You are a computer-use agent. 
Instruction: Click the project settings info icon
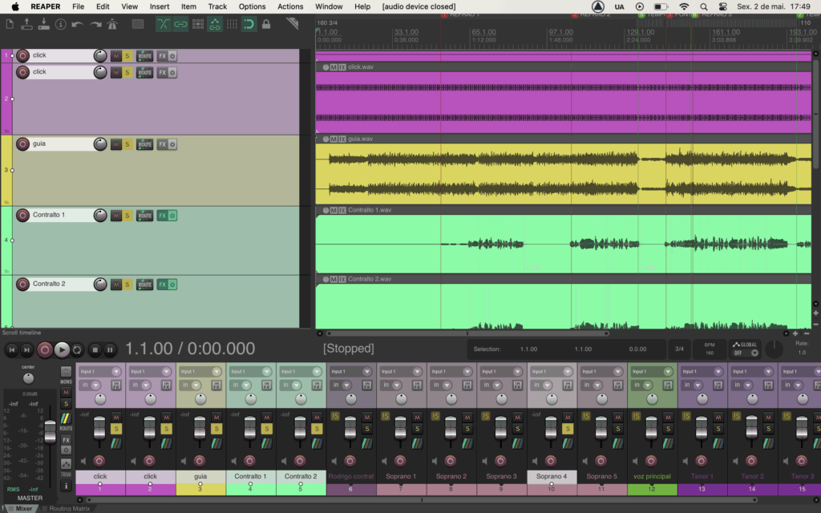click(60, 25)
